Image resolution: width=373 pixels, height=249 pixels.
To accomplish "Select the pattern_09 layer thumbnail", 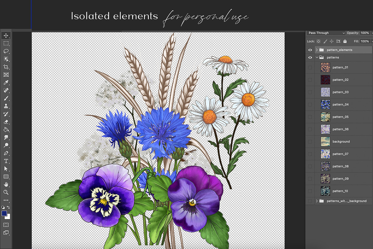I will tap(325, 179).
